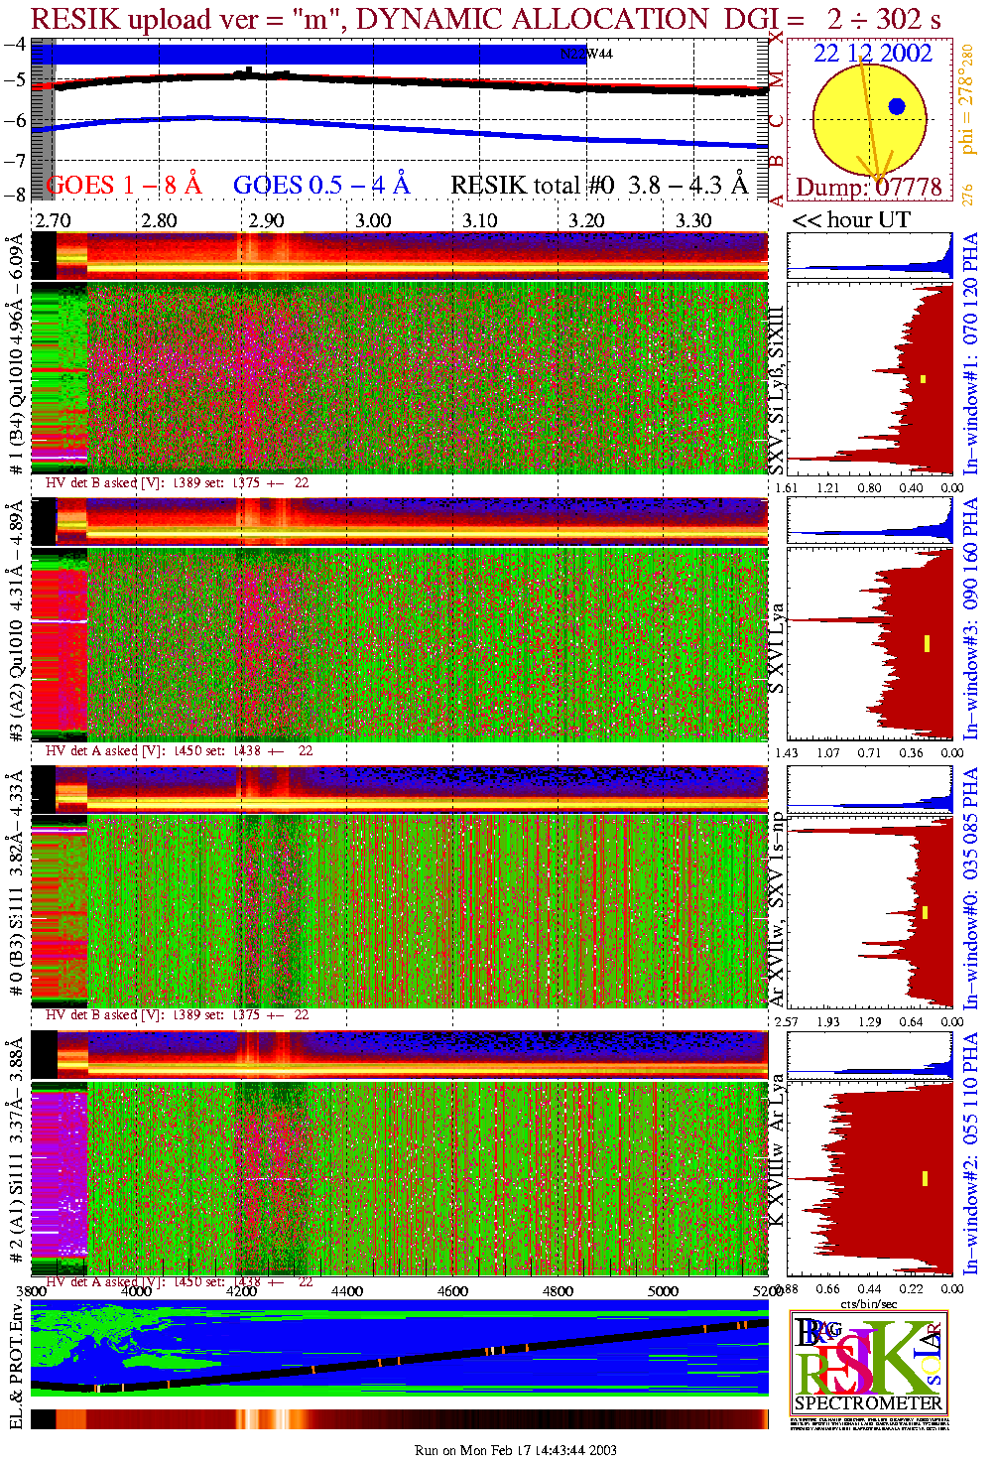Click the << hour UT axis label
996x1465 pixels.
(850, 220)
